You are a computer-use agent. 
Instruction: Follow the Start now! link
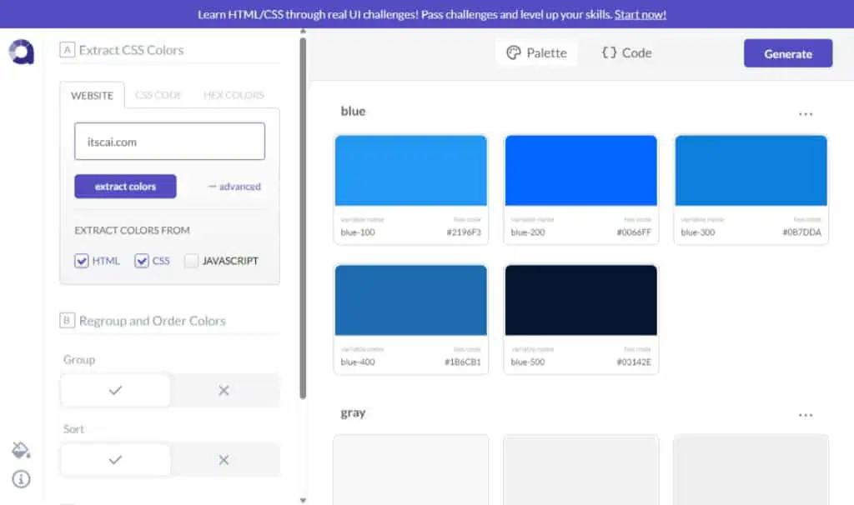click(x=640, y=15)
